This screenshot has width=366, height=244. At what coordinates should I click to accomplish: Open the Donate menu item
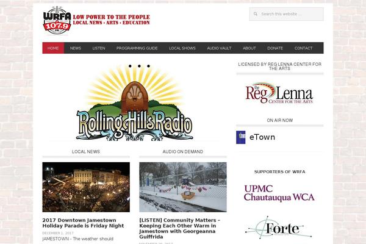275,48
